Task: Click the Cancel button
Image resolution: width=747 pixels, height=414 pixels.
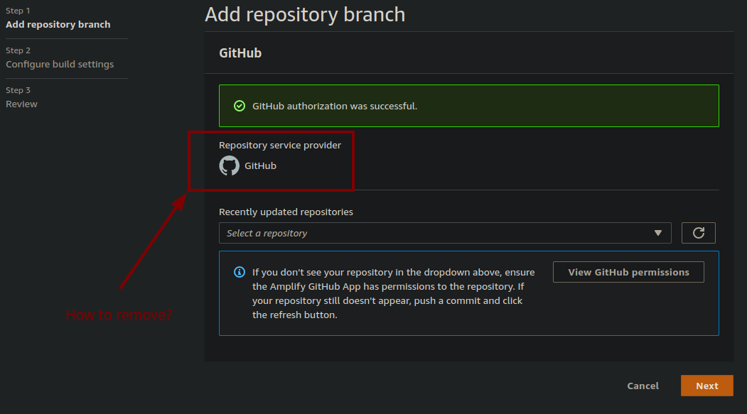Action: click(642, 386)
